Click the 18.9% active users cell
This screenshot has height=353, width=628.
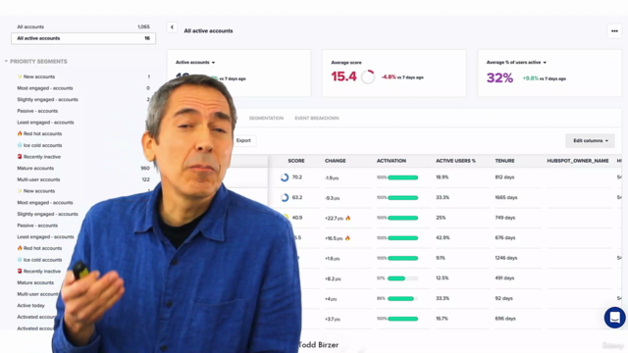tap(443, 177)
